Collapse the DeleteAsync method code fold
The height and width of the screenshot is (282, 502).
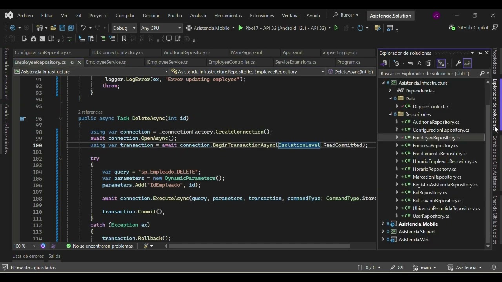click(61, 119)
